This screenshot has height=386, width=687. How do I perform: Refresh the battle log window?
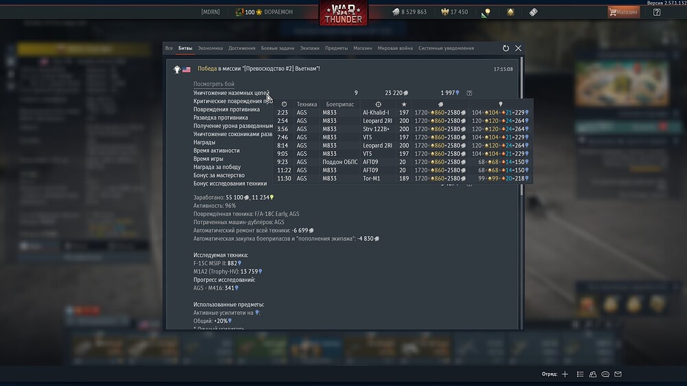click(x=506, y=48)
